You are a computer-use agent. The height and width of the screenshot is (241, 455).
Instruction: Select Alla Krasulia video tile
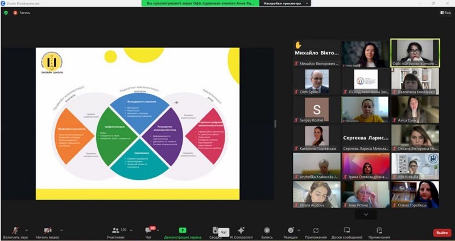(415, 166)
